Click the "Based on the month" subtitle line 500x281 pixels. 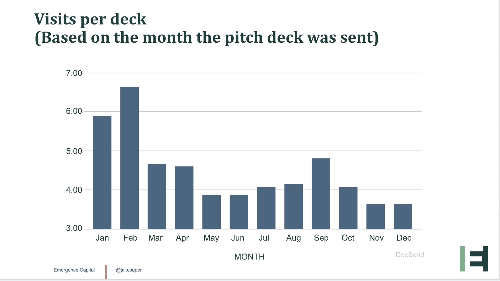206,38
